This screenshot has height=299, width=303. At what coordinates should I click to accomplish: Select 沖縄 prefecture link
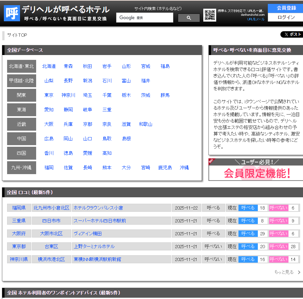(184, 168)
